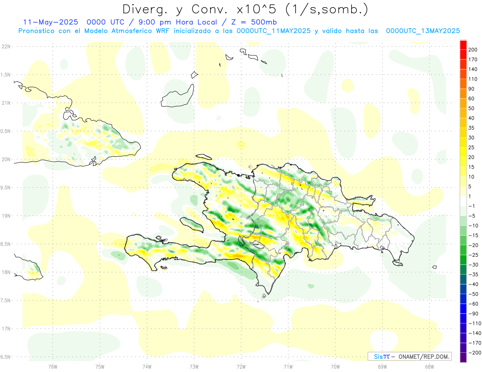The height and width of the screenshot is (372, 482).
Task: Click the '69W' longitude label
Action: tap(382, 367)
